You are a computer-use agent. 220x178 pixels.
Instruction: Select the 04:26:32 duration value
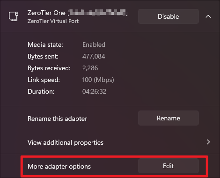tap(94, 91)
